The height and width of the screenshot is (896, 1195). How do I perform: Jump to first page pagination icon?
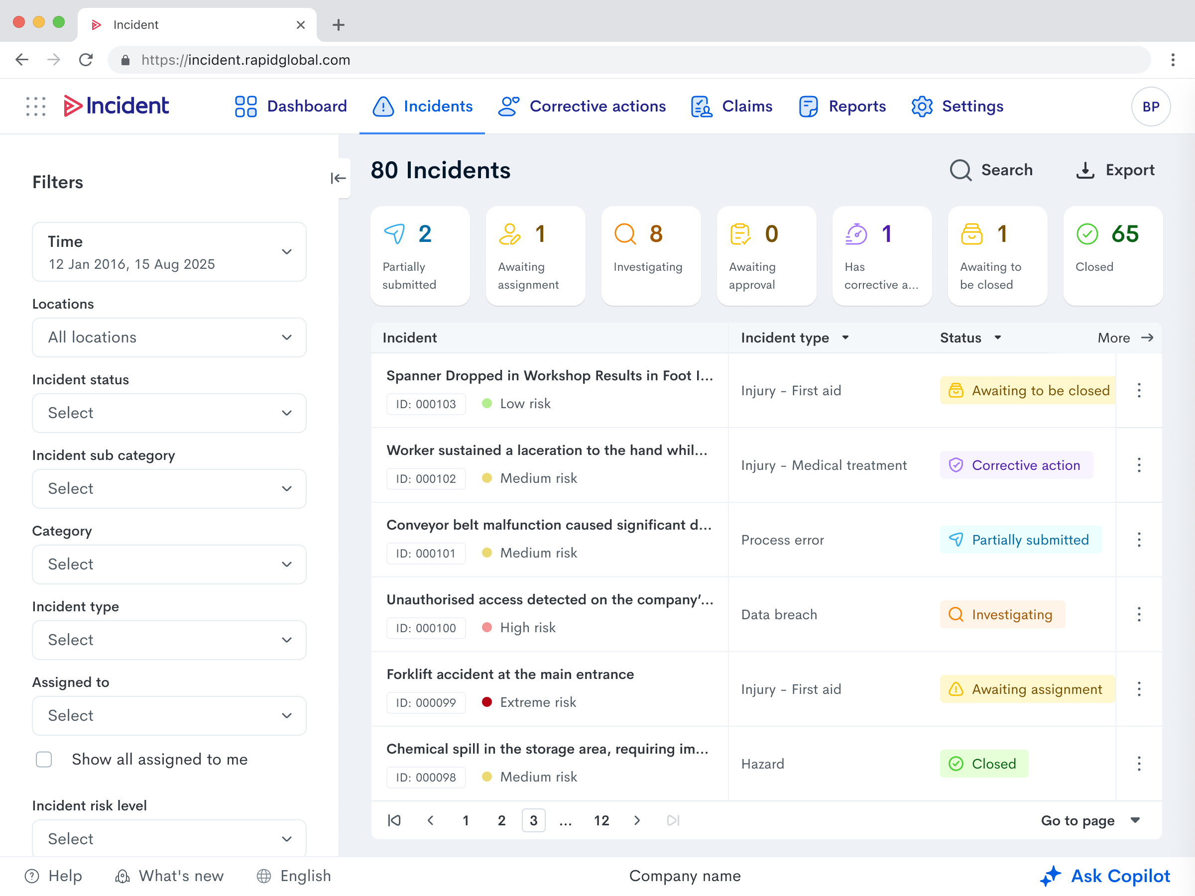394,820
